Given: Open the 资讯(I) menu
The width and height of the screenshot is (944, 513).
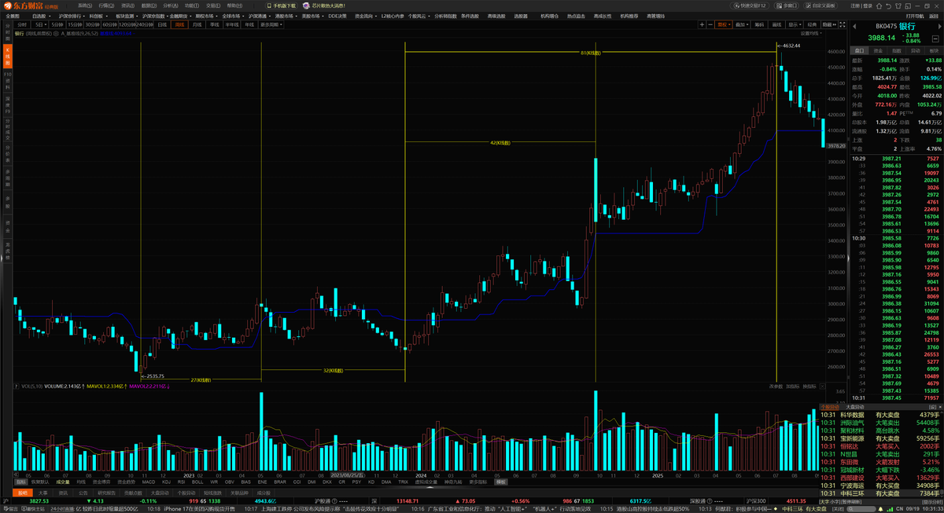Looking at the screenshot, I should pos(127,5).
